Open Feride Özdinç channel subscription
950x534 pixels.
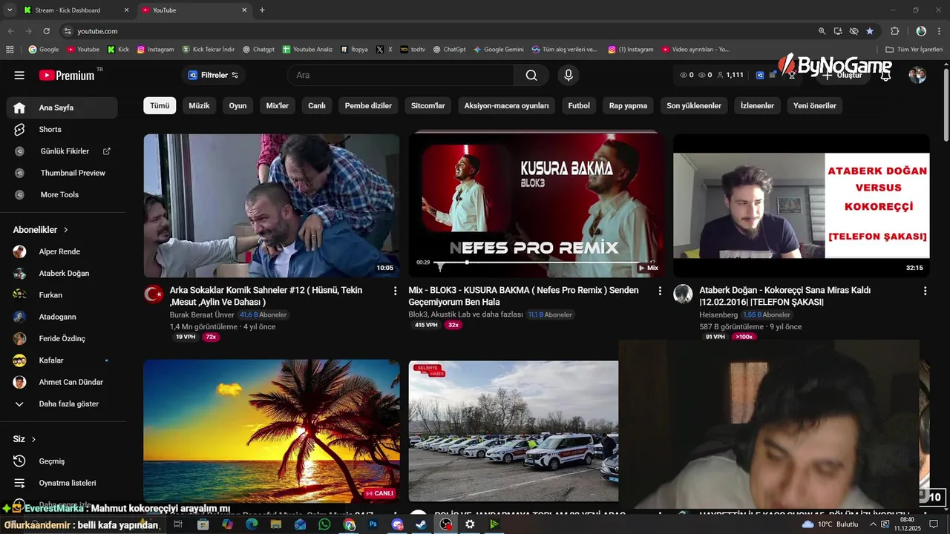coord(62,338)
